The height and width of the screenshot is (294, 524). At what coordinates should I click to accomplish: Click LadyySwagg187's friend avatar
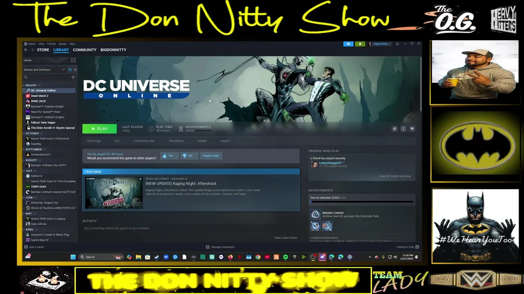coord(314,164)
